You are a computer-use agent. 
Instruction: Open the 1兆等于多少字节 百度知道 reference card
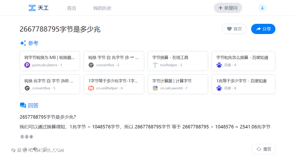click(x=243, y=84)
